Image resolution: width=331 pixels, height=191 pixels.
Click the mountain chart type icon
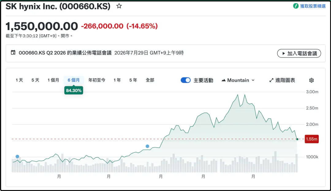pos(223,80)
